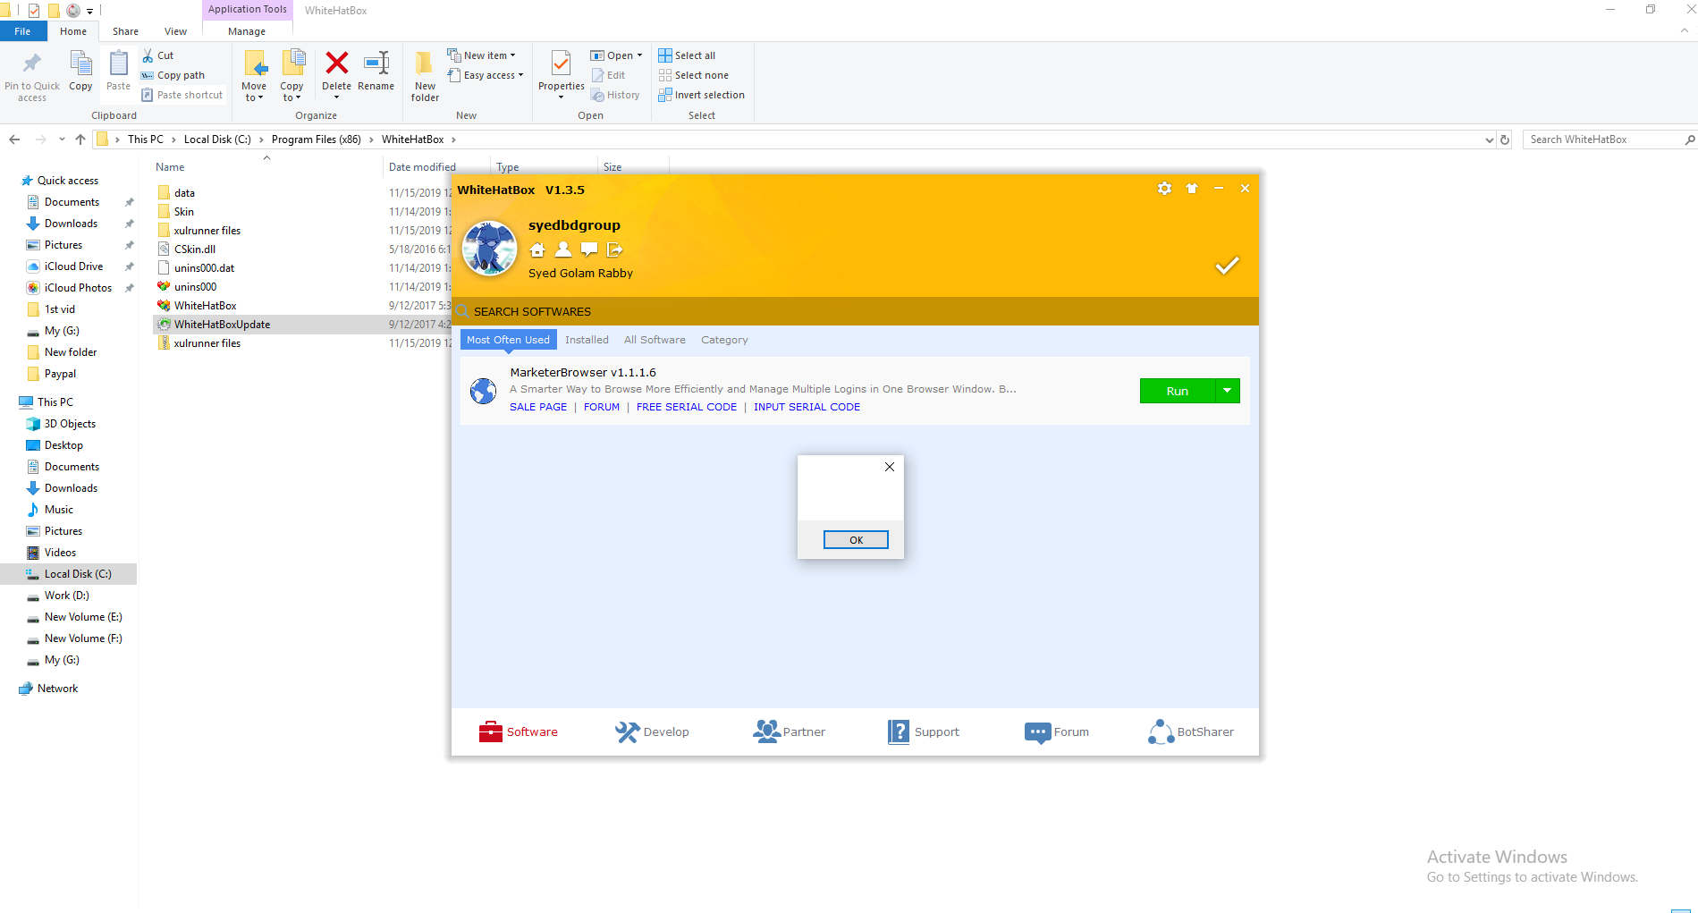
Task: Open the FREE SERIAL CODE link
Action: pos(686,407)
